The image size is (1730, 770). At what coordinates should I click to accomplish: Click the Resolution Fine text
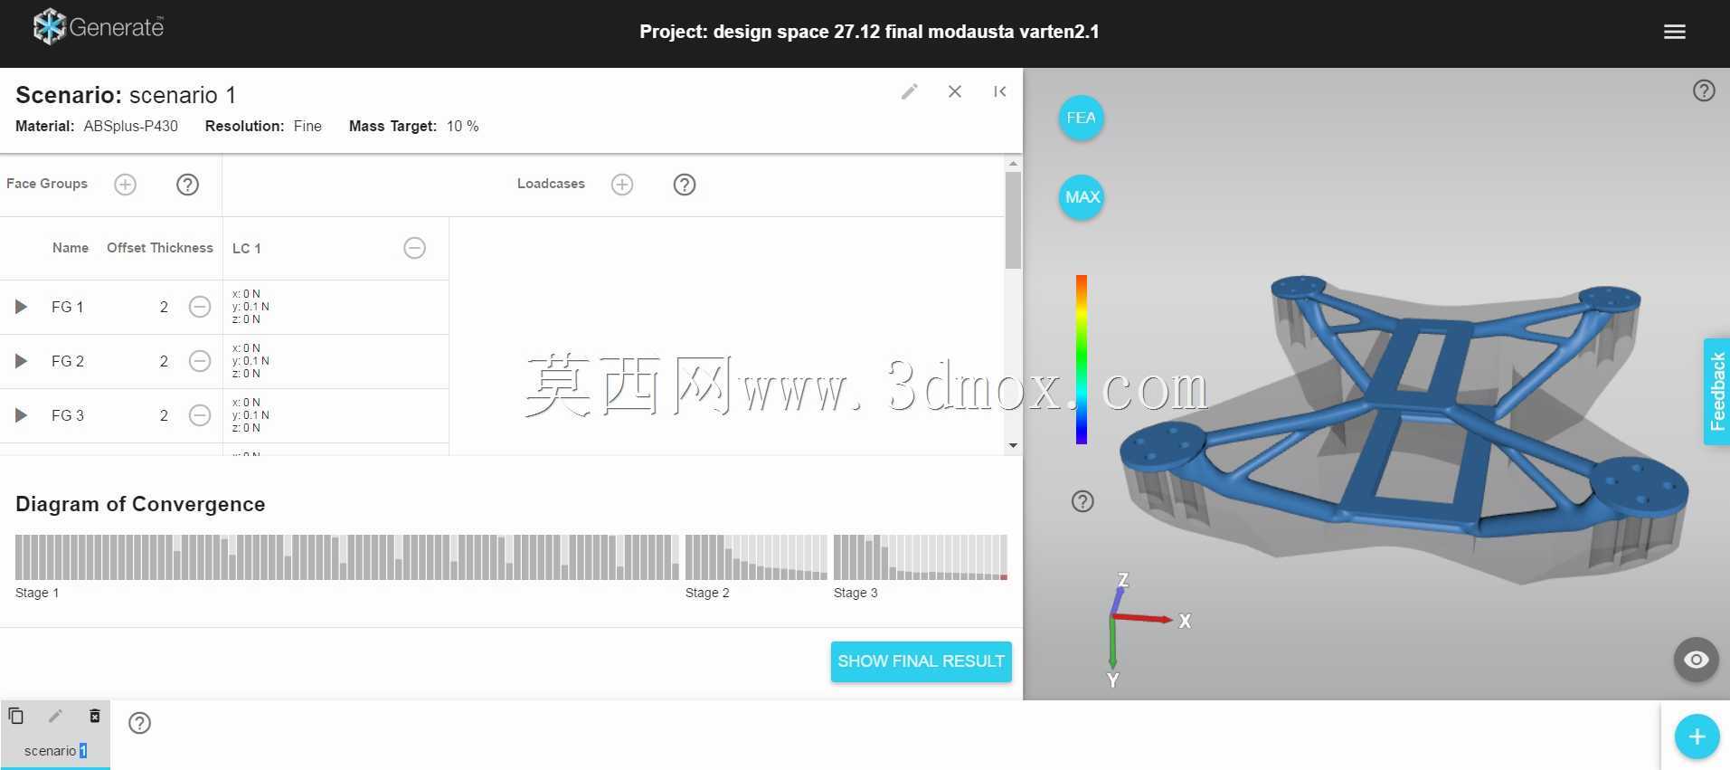(263, 126)
